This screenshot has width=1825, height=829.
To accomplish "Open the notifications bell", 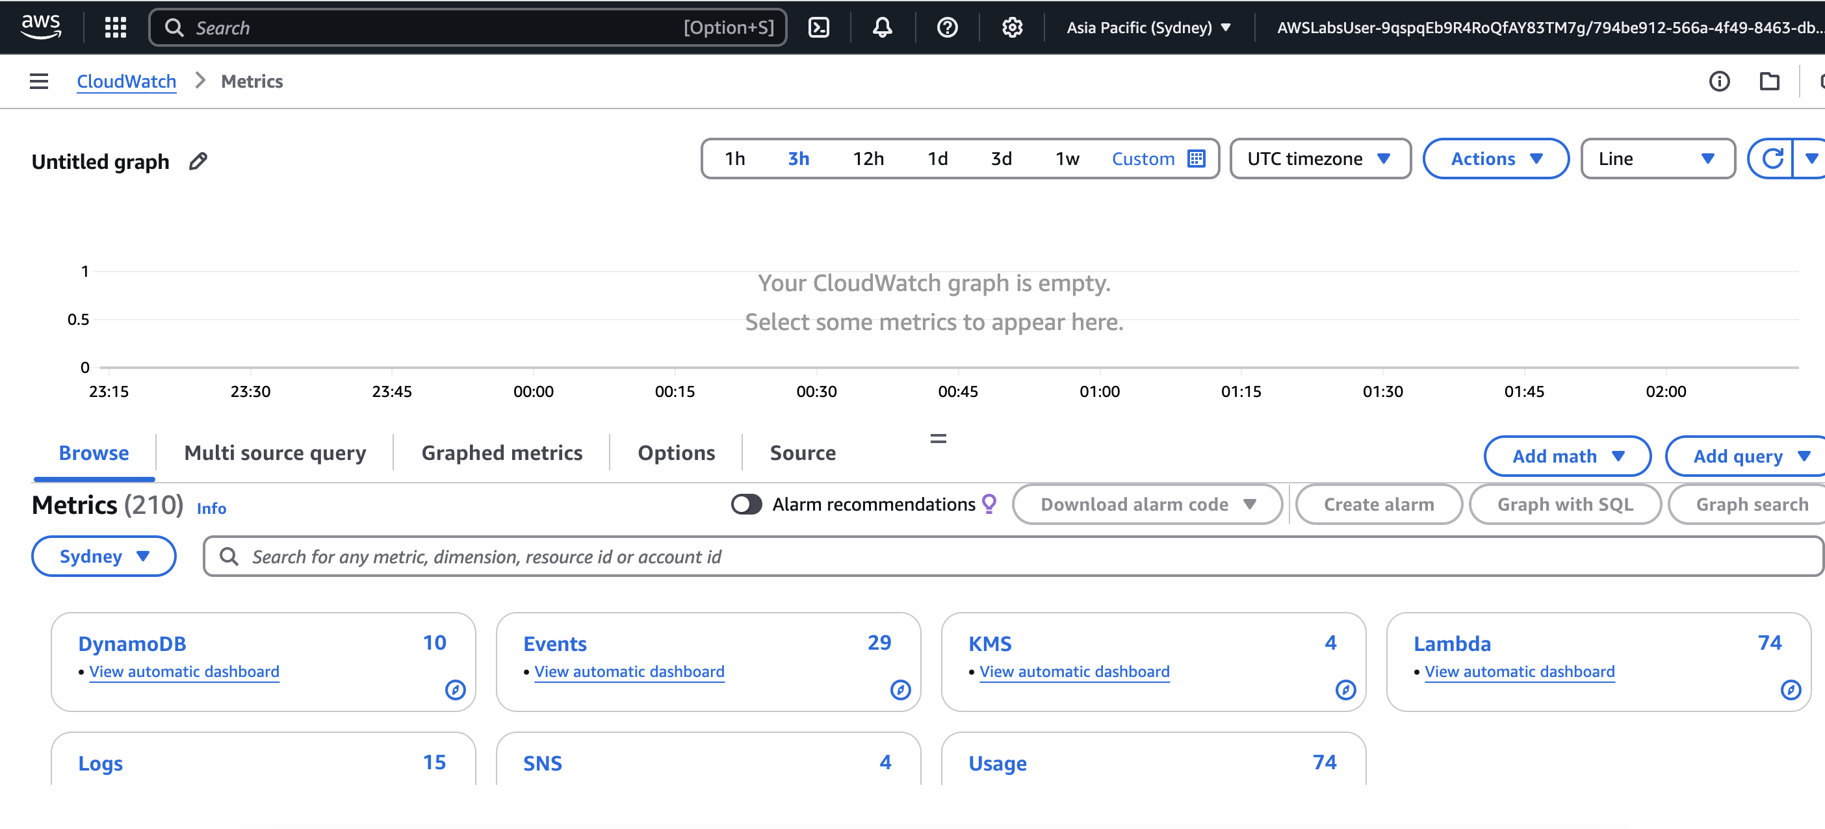I will point(882,27).
